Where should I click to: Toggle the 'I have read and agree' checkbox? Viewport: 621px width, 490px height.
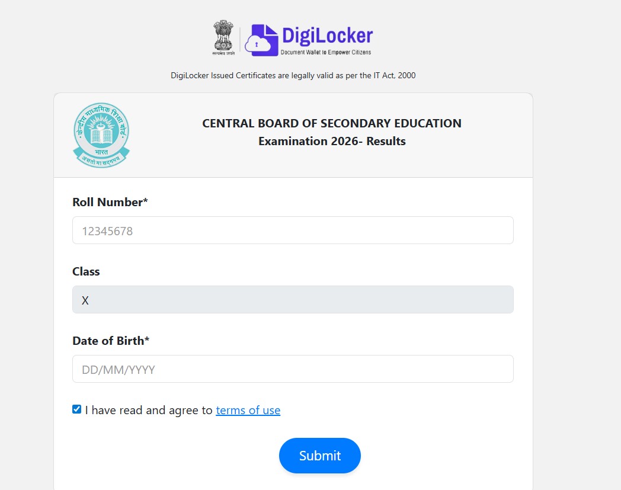76,408
